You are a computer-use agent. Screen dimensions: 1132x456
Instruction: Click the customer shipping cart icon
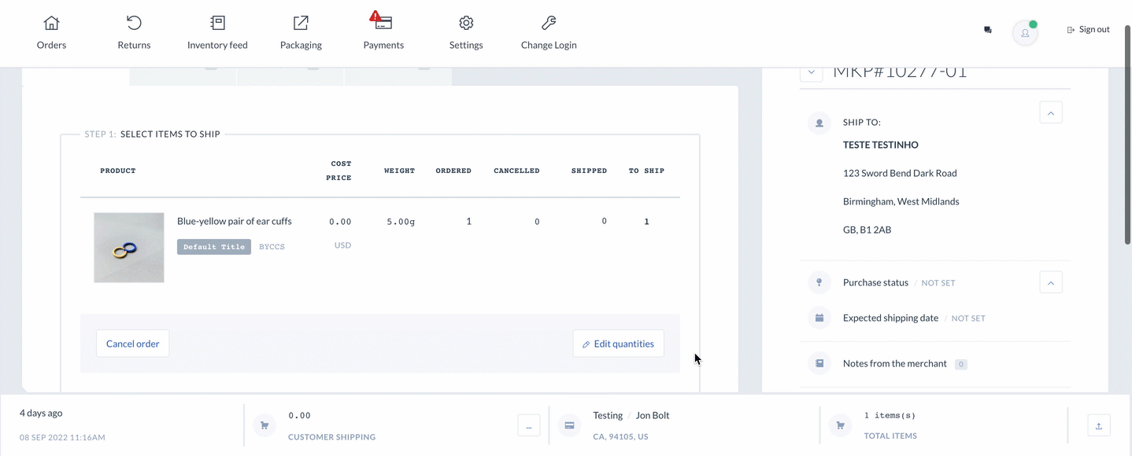point(265,425)
